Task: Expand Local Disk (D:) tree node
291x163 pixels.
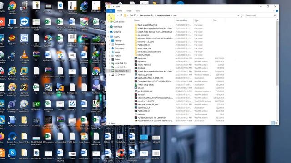Action: 110,67
